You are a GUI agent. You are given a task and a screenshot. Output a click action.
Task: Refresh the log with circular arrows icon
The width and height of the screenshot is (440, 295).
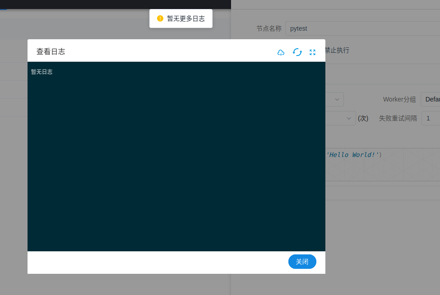[297, 52]
